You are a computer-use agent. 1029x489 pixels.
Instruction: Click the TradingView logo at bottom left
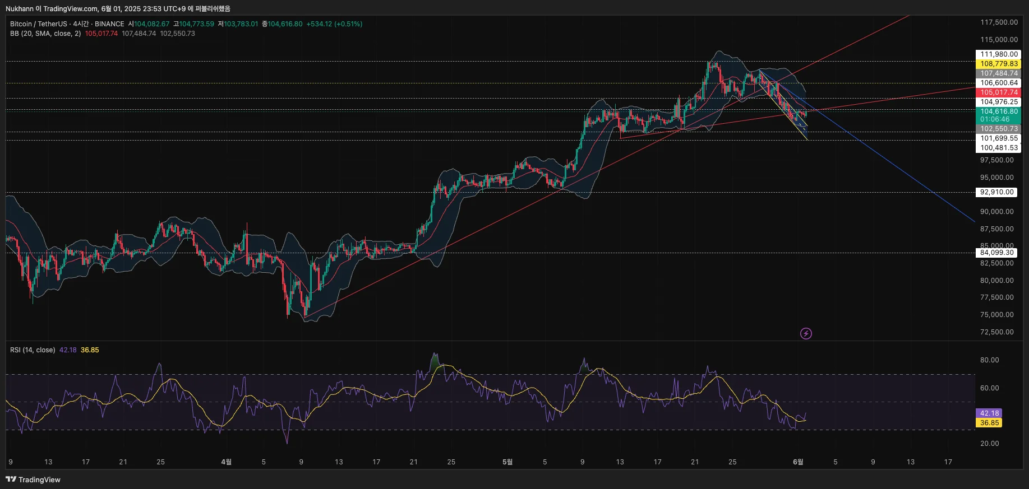[33, 479]
